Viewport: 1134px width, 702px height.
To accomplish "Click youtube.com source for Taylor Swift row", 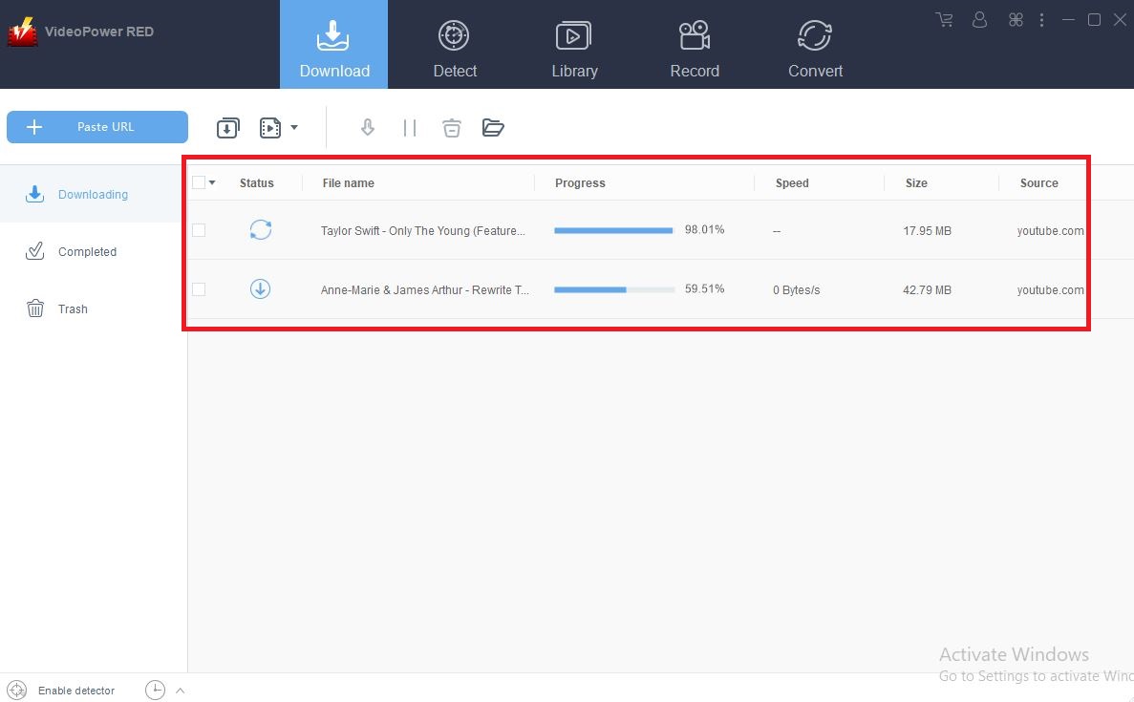I will coord(1050,230).
